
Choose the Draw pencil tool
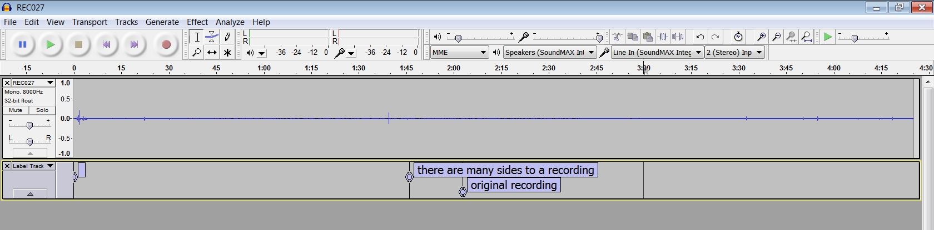point(227,37)
